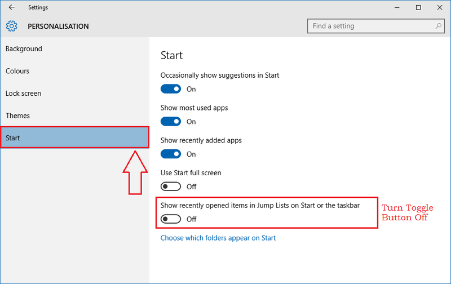The width and height of the screenshot is (451, 284).
Task: Go back with the arrow icon
Action: coord(11,7)
